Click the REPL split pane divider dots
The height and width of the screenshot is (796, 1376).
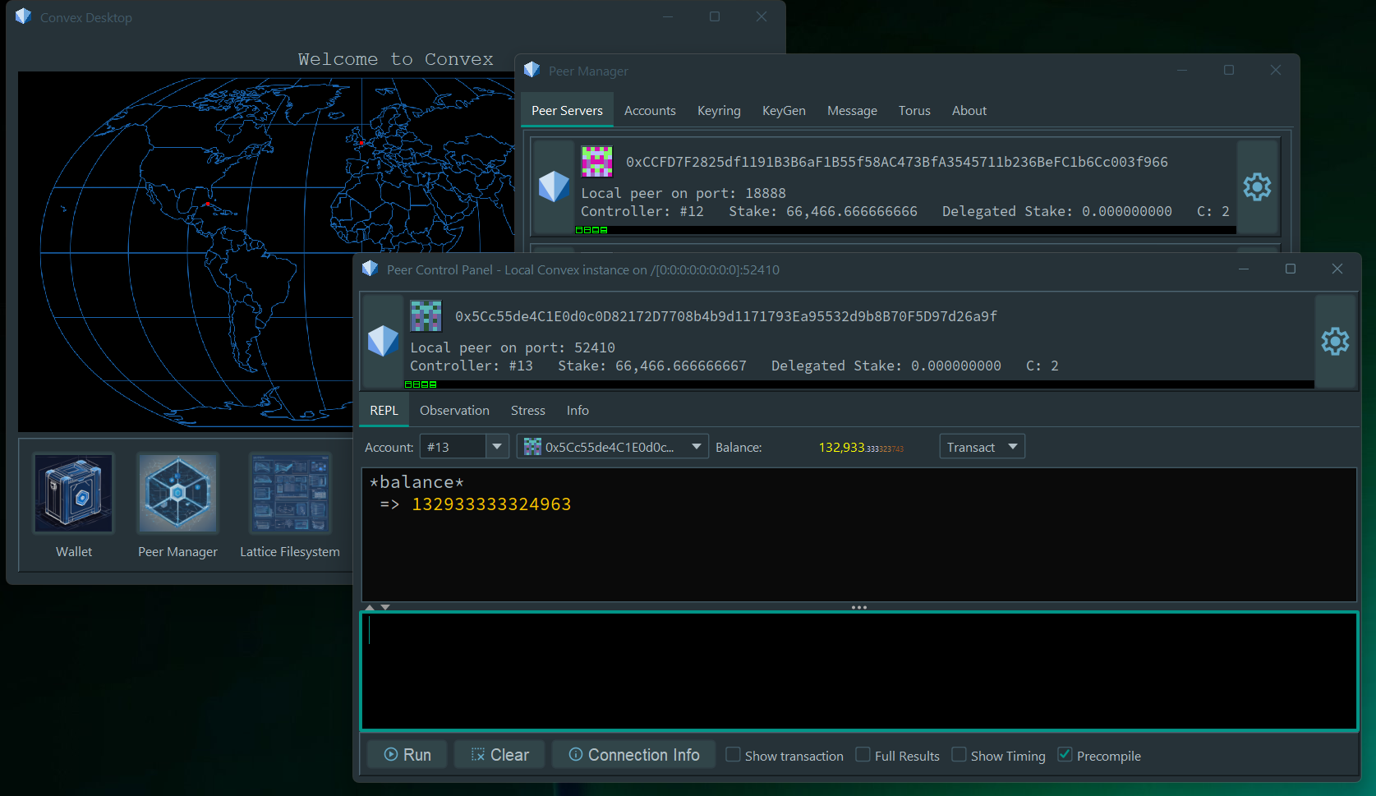[859, 608]
